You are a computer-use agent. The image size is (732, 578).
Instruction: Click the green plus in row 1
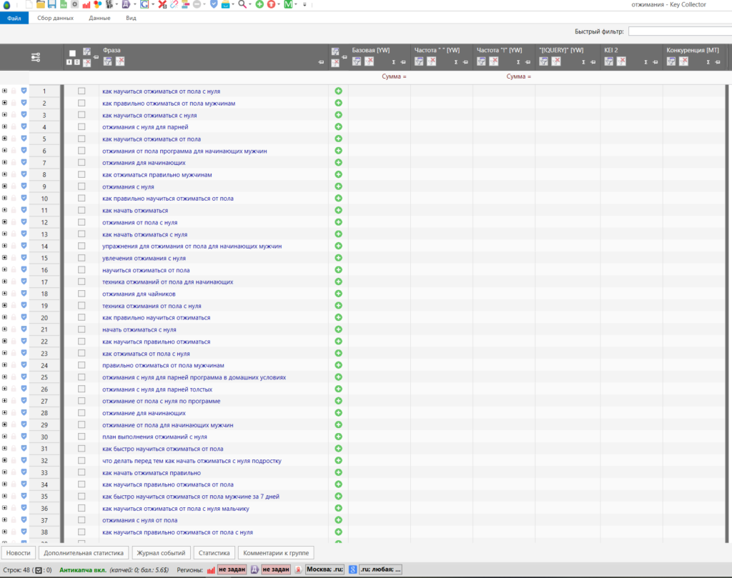tap(338, 91)
